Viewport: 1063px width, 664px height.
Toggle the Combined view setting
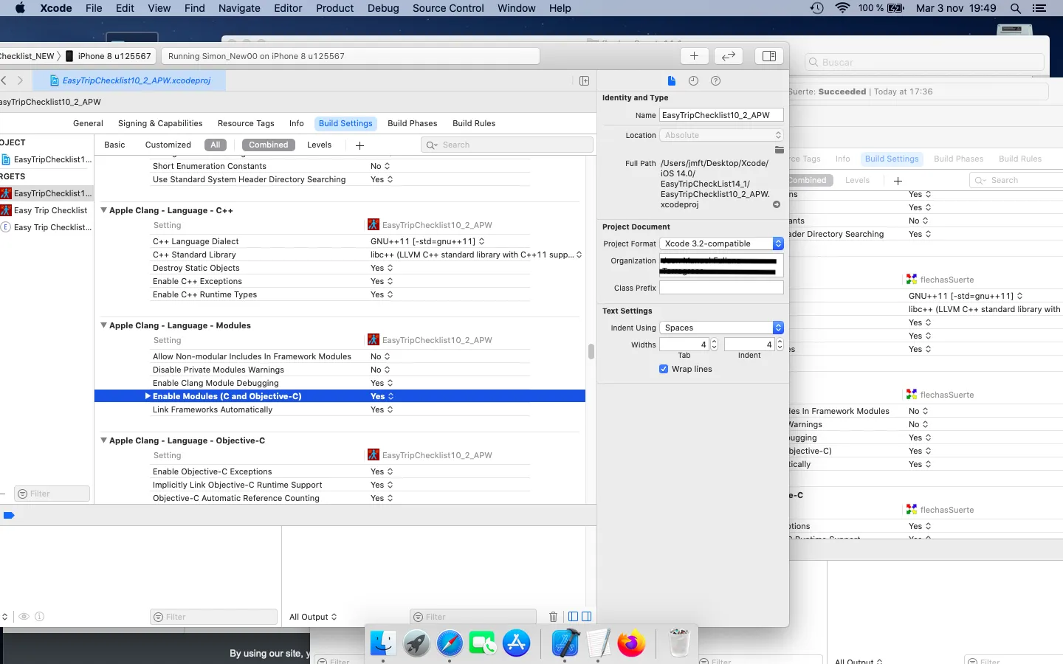pyautogui.click(x=268, y=145)
